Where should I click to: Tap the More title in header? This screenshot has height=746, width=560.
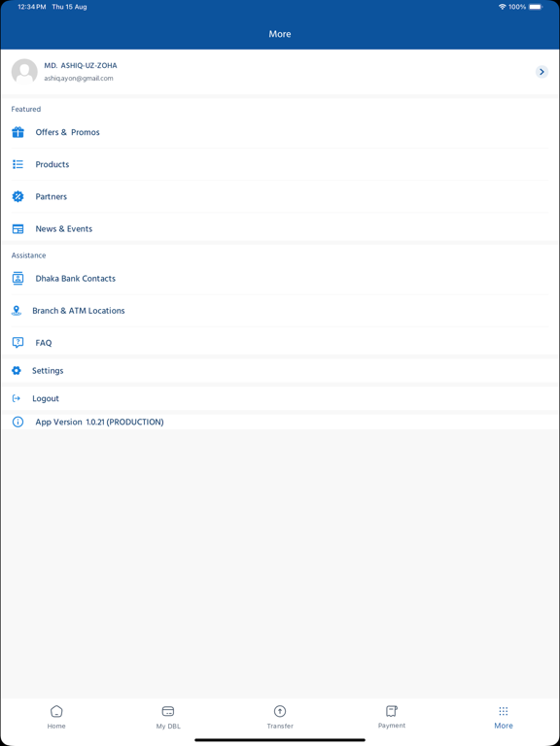pyautogui.click(x=280, y=34)
